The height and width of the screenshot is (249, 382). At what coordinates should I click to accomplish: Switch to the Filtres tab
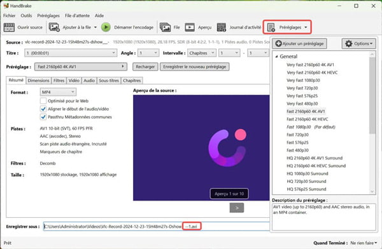[59, 81]
